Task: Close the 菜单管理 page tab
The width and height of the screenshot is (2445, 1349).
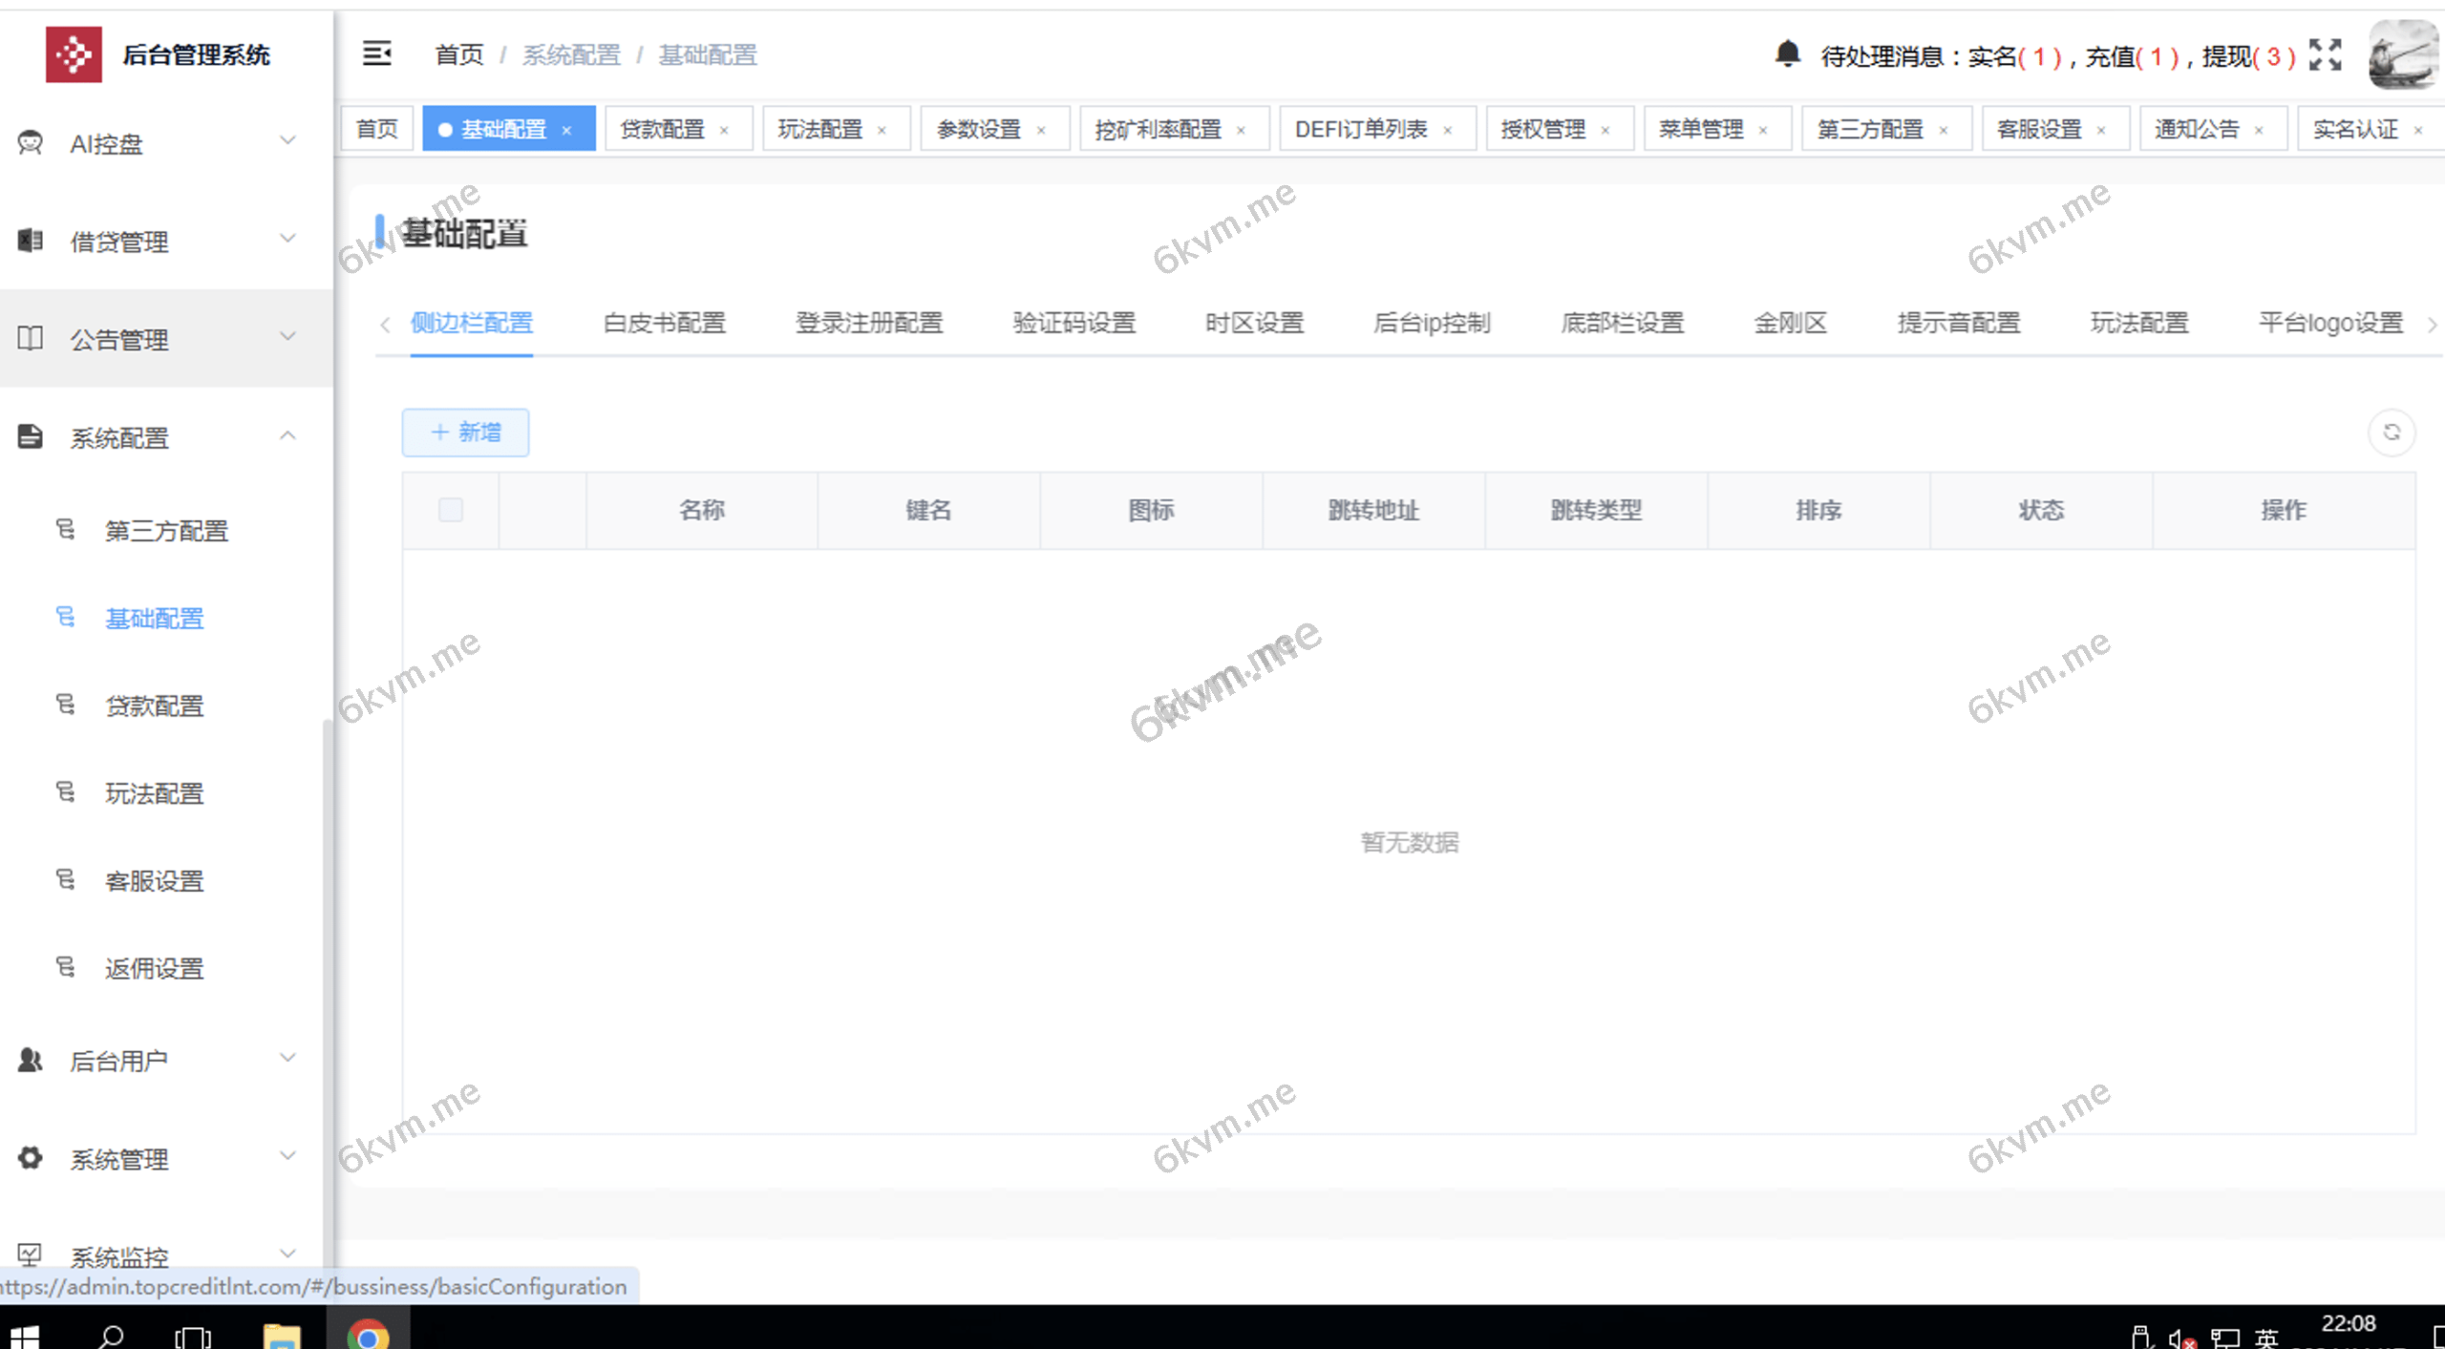Action: click(1763, 130)
